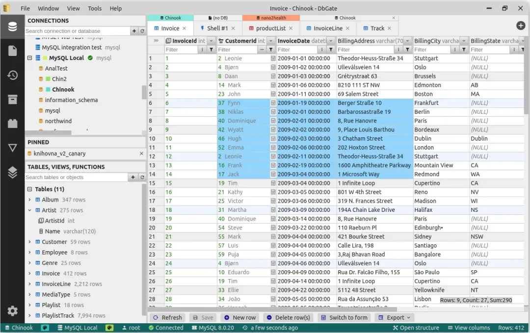Select the Chin2 database with green swatch
The width and height of the screenshot is (530, 333).
(59, 79)
